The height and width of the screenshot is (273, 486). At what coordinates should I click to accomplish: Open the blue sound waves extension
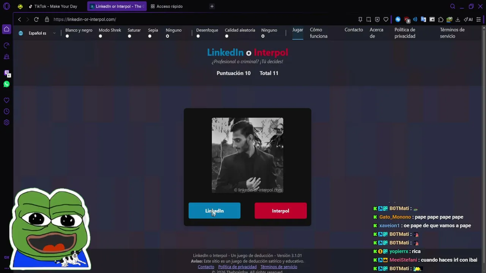(x=415, y=19)
